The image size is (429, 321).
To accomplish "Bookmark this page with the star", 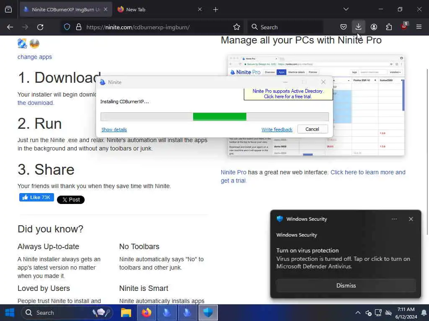I will point(237,27).
